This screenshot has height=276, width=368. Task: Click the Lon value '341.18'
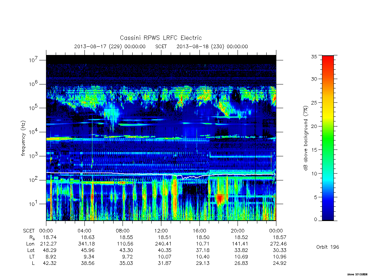[87, 244]
